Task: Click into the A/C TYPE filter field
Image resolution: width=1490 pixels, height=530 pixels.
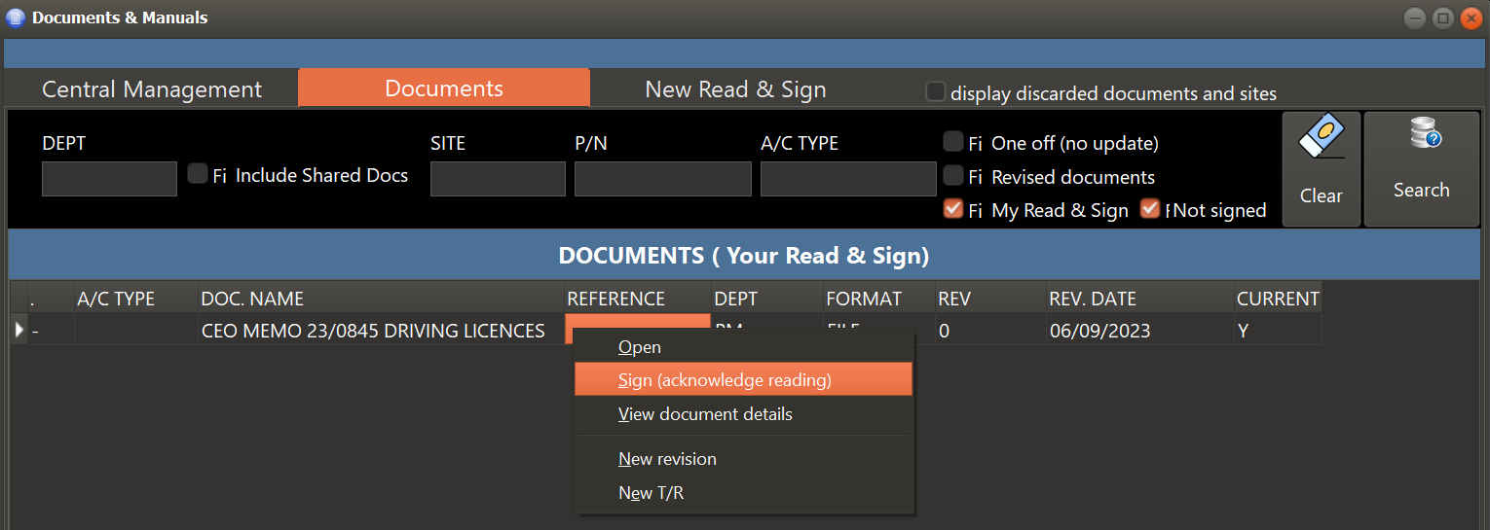Action: [x=848, y=179]
